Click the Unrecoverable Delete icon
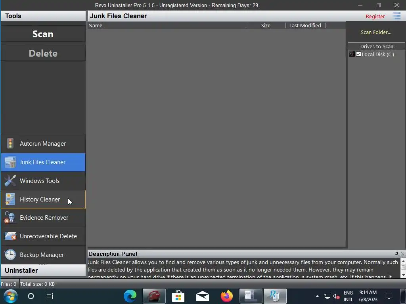Image resolution: width=406 pixels, height=304 pixels. [x=10, y=236]
